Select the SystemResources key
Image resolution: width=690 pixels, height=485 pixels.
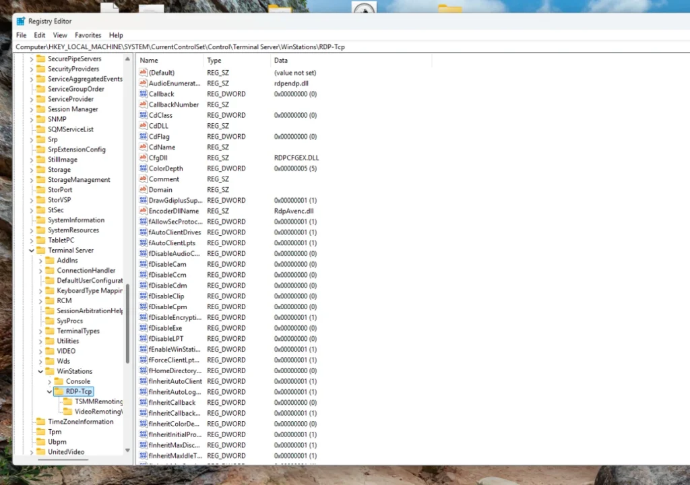[x=73, y=230]
